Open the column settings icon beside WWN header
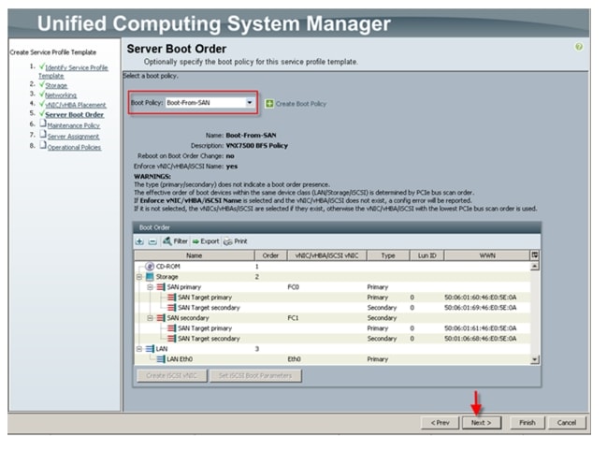Image resolution: width=607 pixels, height=451 pixels. point(535,255)
